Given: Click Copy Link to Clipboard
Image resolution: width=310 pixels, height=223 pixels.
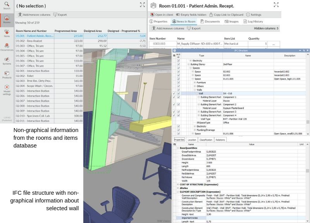Looking at the screenshot, I should pyautogui.click(x=226, y=15).
